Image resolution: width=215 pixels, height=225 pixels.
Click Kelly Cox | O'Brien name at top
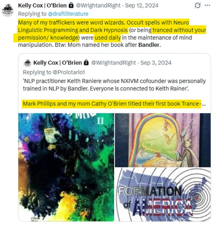[42, 5]
